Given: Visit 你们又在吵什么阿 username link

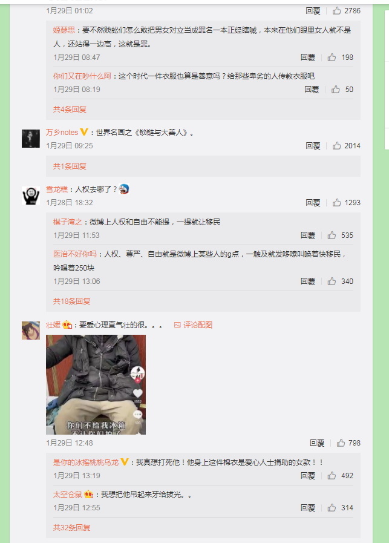Looking at the screenshot, I should tap(82, 76).
